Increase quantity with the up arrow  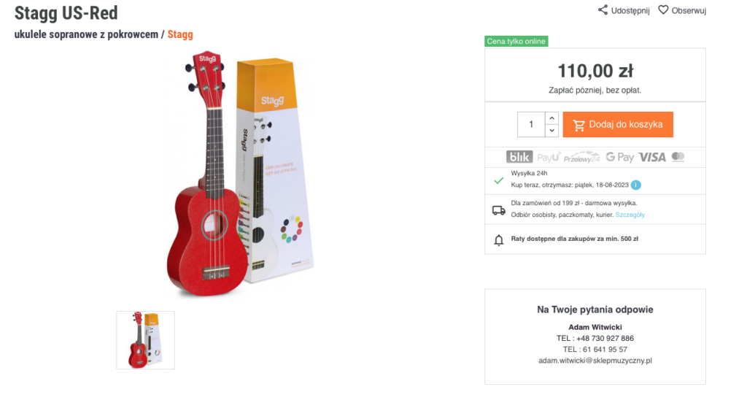[551, 118]
